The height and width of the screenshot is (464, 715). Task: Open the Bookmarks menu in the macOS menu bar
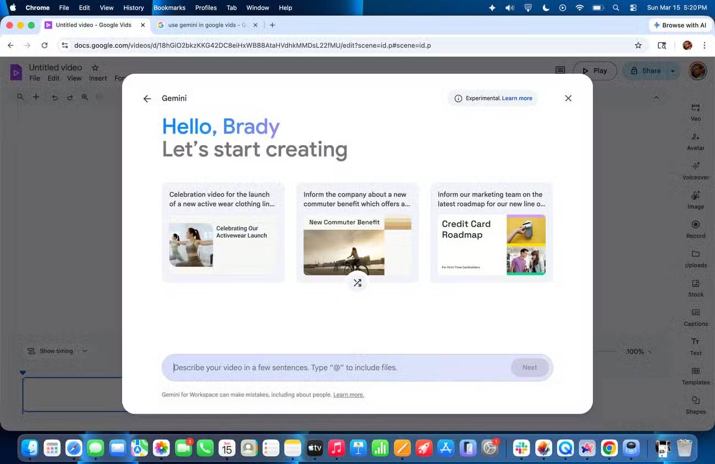click(x=169, y=8)
